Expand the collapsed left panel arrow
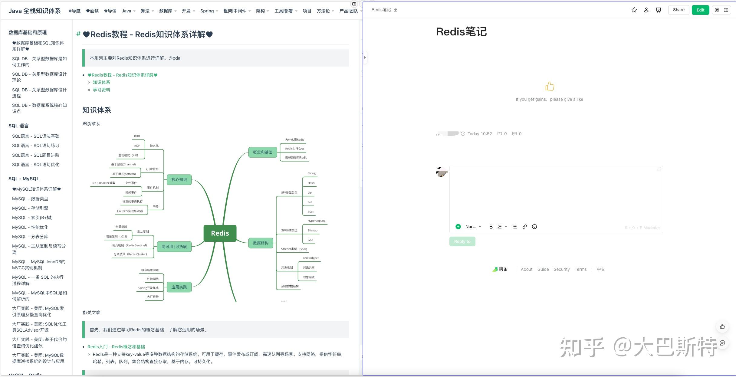 point(365,57)
